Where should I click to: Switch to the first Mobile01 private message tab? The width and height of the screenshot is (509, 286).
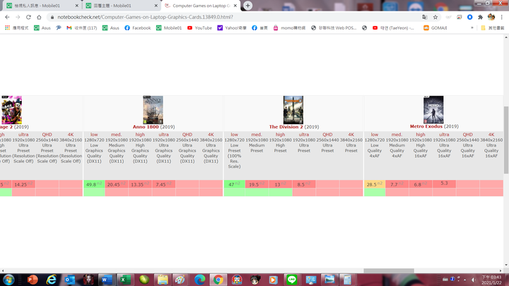pyautogui.click(x=42, y=6)
